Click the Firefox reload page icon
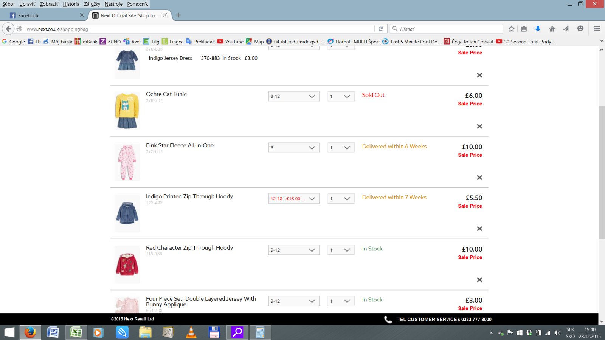605x340 pixels. click(381, 29)
